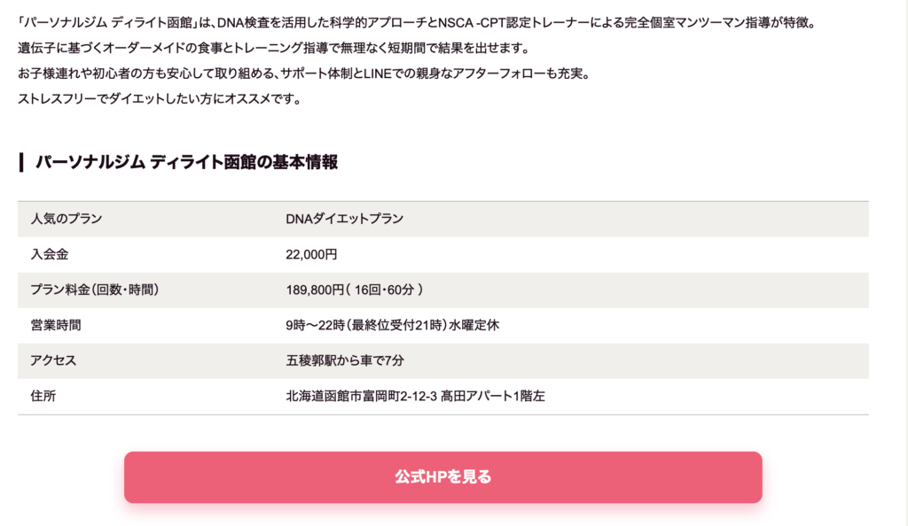Click the DNAダイエットプラン value

(x=345, y=219)
